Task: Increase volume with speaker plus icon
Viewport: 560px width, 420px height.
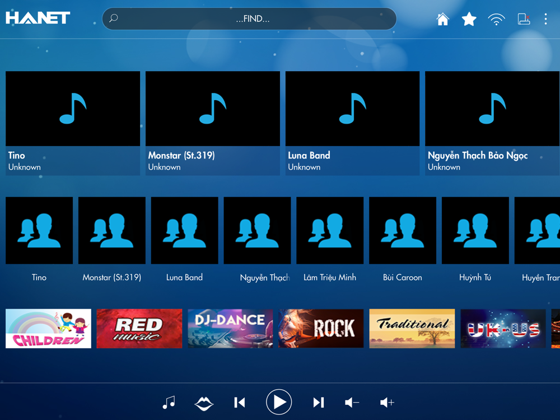Action: [x=387, y=403]
